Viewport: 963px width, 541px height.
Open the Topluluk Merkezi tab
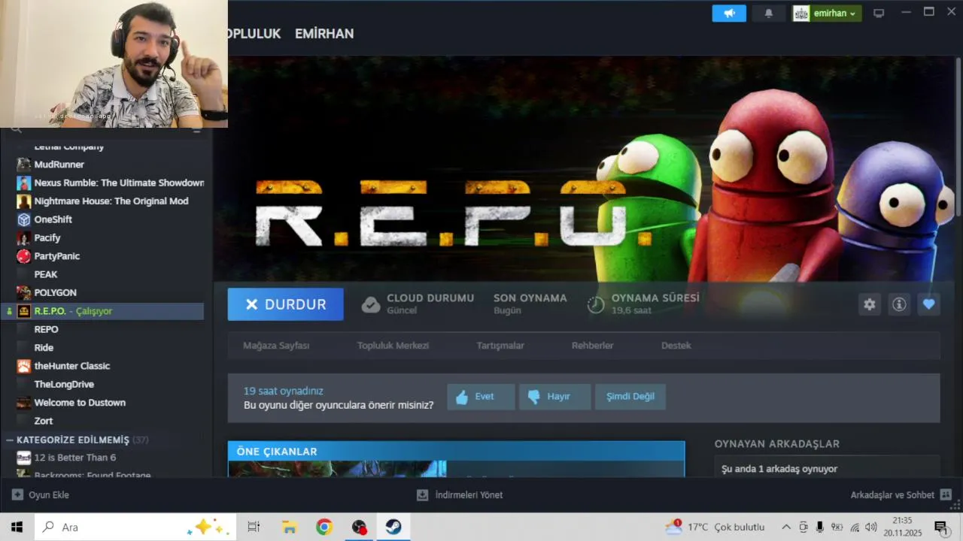tap(393, 346)
